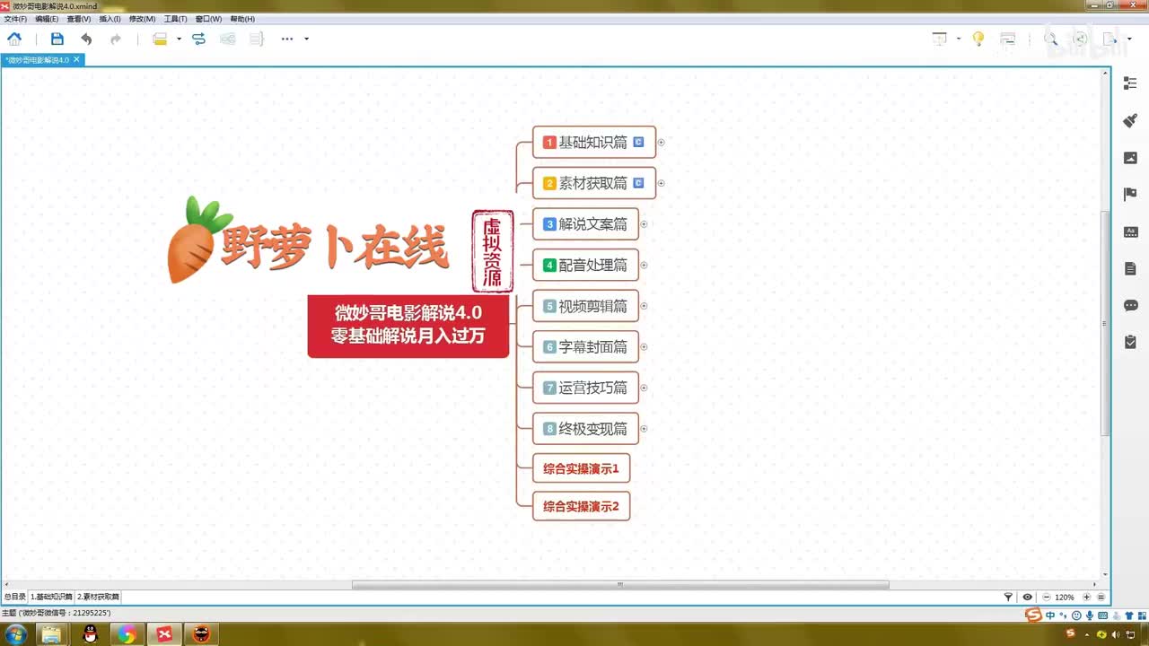
Task: Click the share icon in the toolbar
Action: 1081,39
